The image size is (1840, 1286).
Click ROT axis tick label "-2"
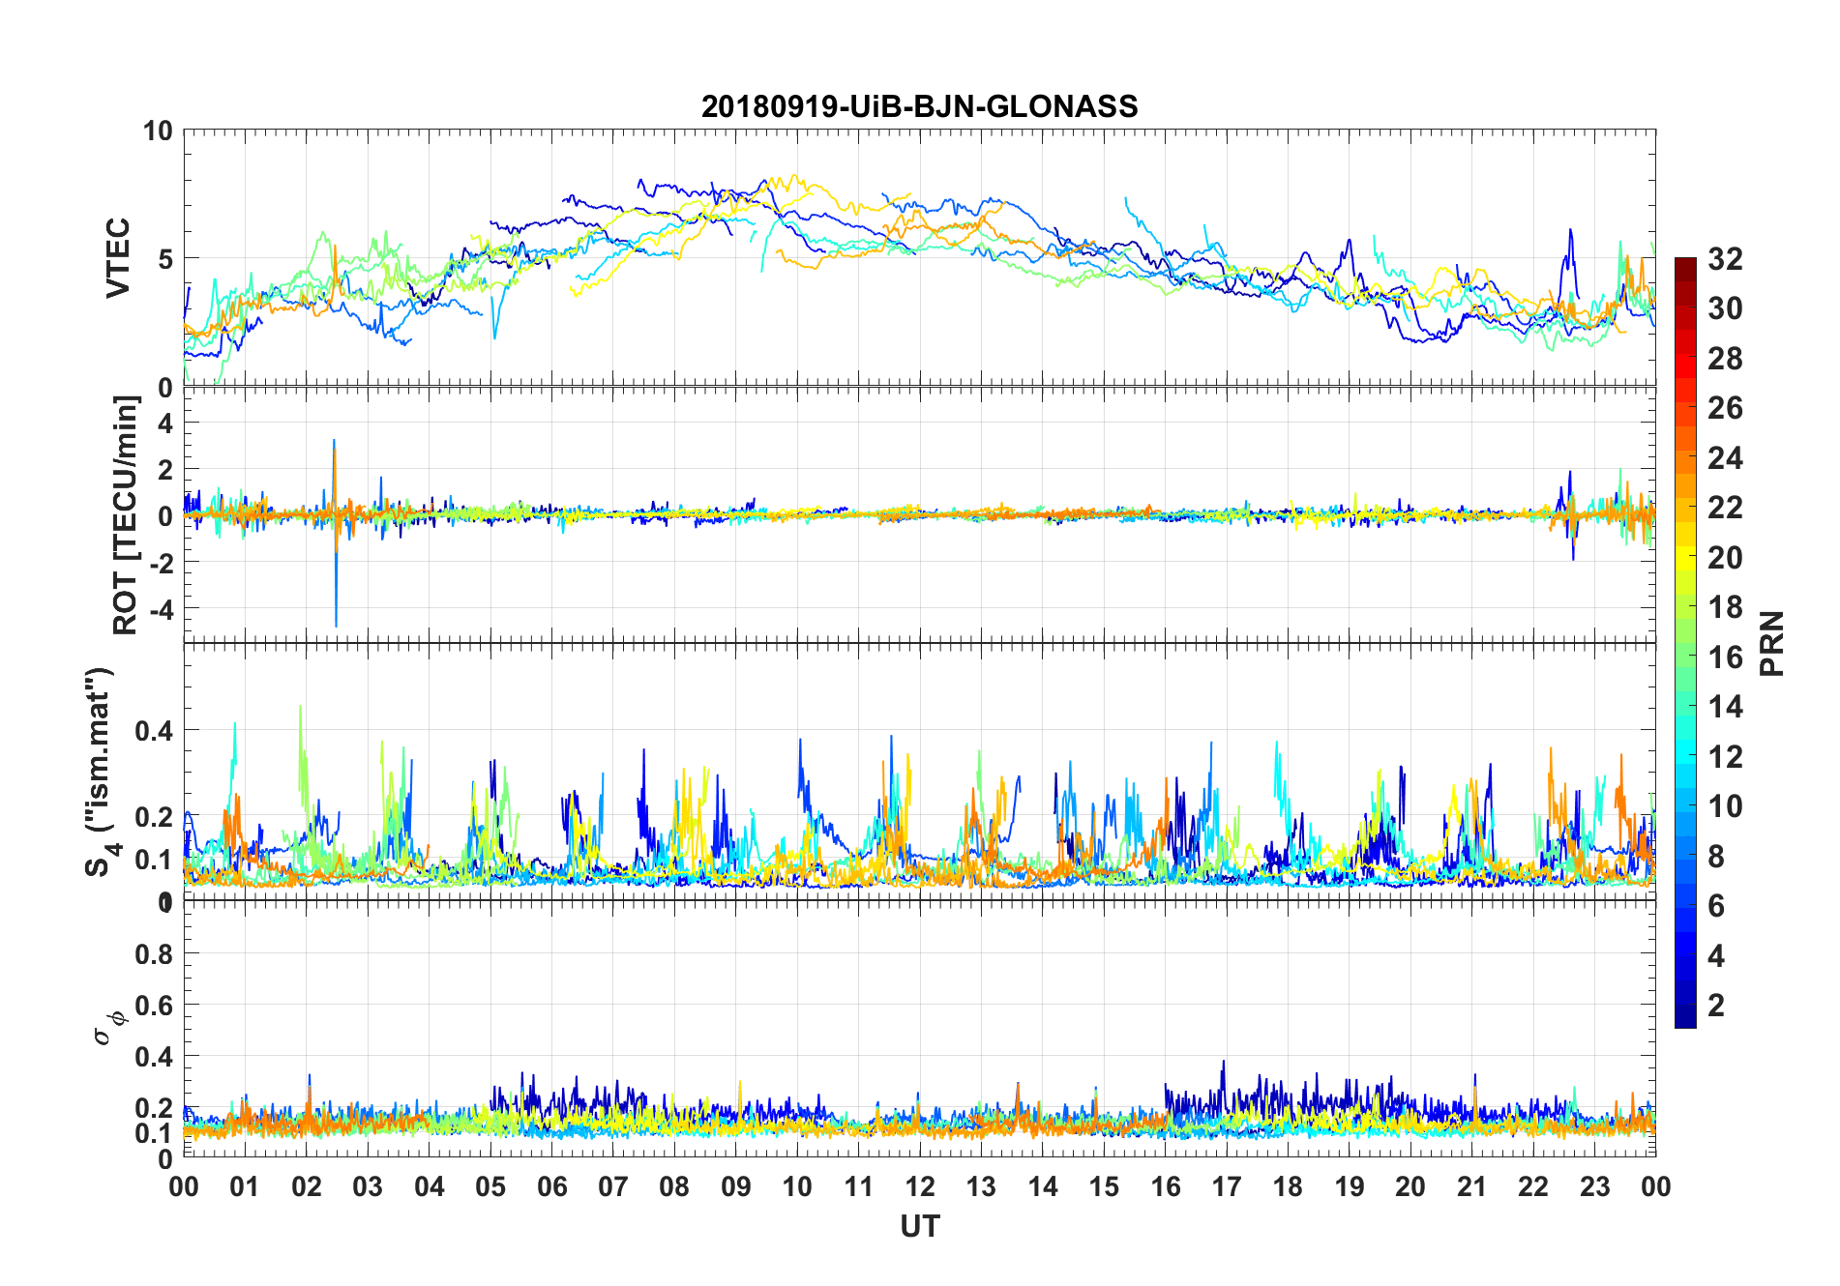161,562
